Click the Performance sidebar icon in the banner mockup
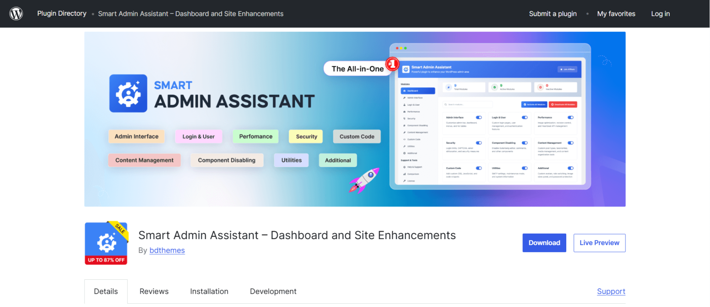Image resolution: width=710 pixels, height=307 pixels. 404,112
